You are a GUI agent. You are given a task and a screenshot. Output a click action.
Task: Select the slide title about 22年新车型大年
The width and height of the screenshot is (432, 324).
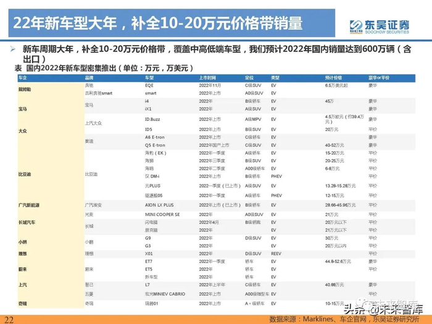[x=157, y=23]
